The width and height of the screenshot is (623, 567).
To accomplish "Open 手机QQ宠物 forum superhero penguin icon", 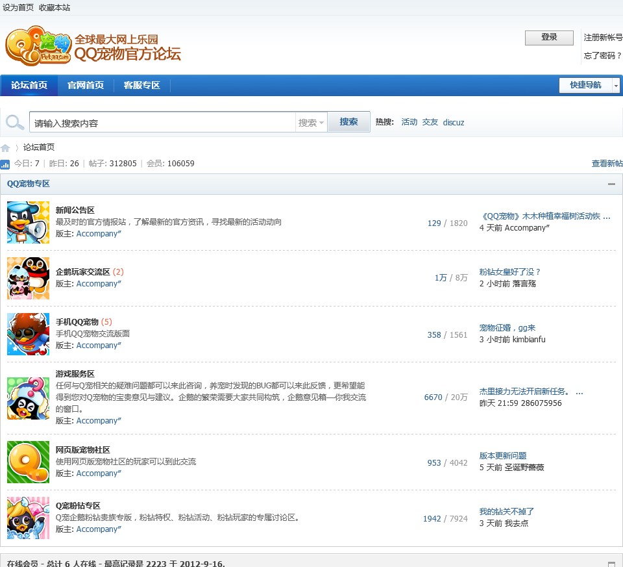I will click(28, 334).
